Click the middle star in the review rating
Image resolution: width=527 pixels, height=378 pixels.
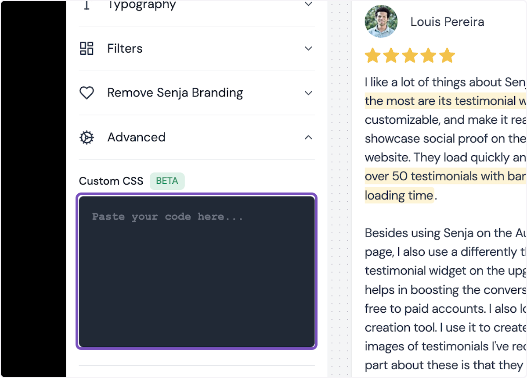tap(410, 55)
